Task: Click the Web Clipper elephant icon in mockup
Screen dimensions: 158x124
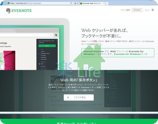Action: [56, 35]
